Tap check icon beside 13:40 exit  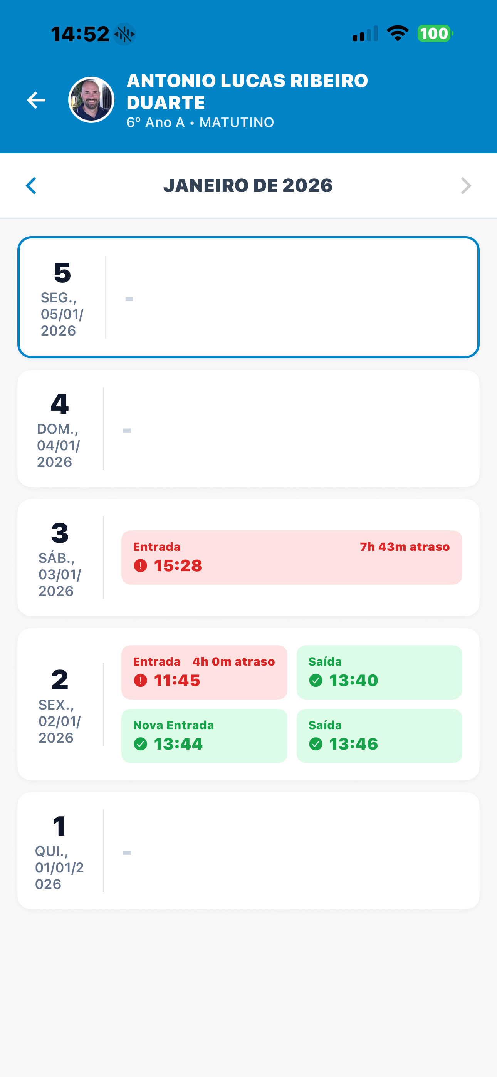pyautogui.click(x=316, y=681)
